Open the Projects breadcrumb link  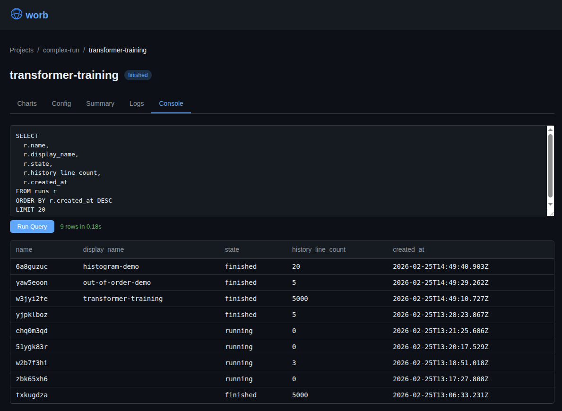point(22,50)
